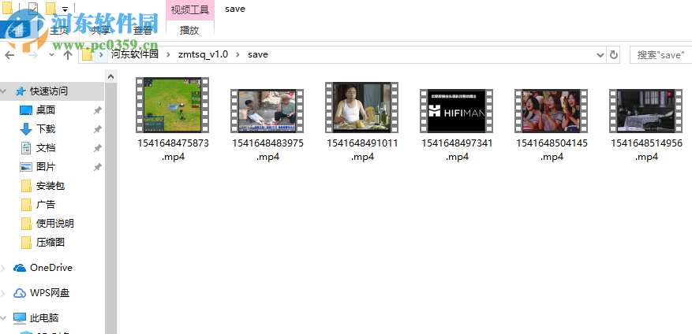Unpin 桌面 using its pin icon
Viewport: 692px width, 334px height.
[98, 110]
